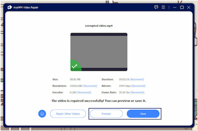Preview the repaired video
The width and height of the screenshot is (198, 131).
[106, 114]
